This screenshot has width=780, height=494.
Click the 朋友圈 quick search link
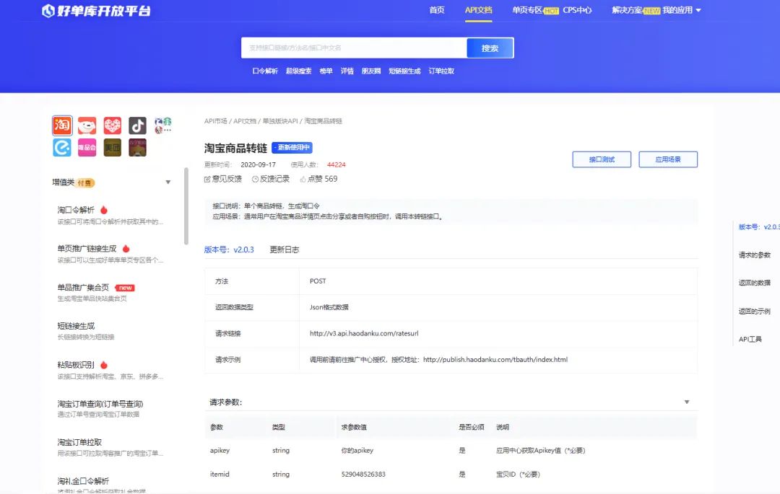coord(371,71)
